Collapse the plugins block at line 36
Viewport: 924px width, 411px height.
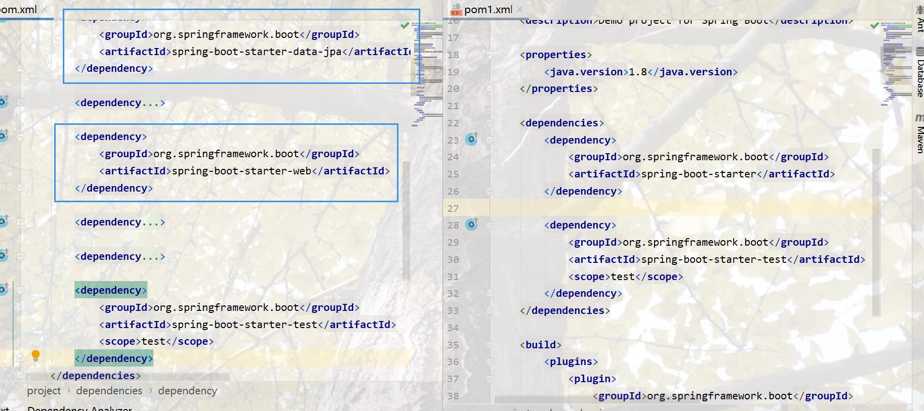(x=490, y=361)
